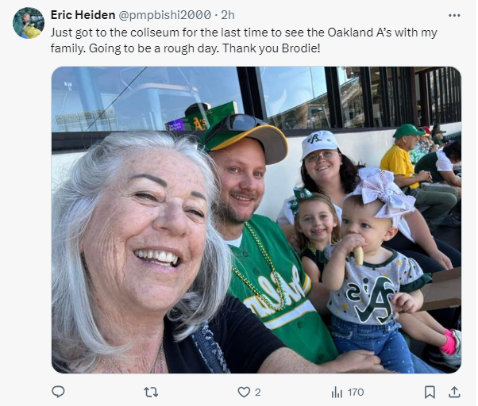Repost this tweet using the retweet icon
Screen dimensions: 478x406
coord(149,392)
